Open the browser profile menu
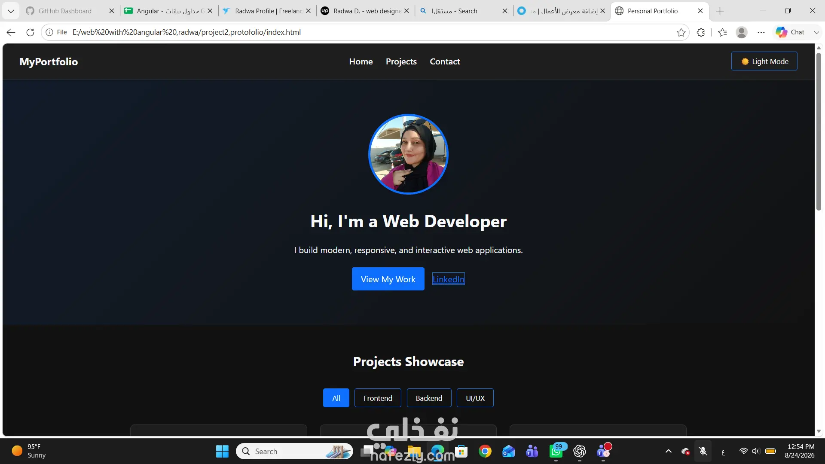 (742, 32)
